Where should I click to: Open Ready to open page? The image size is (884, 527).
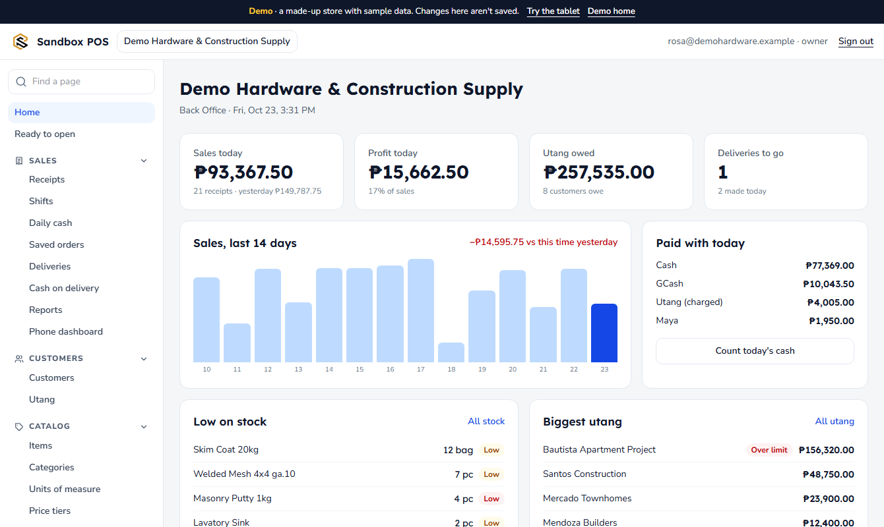click(x=82, y=134)
